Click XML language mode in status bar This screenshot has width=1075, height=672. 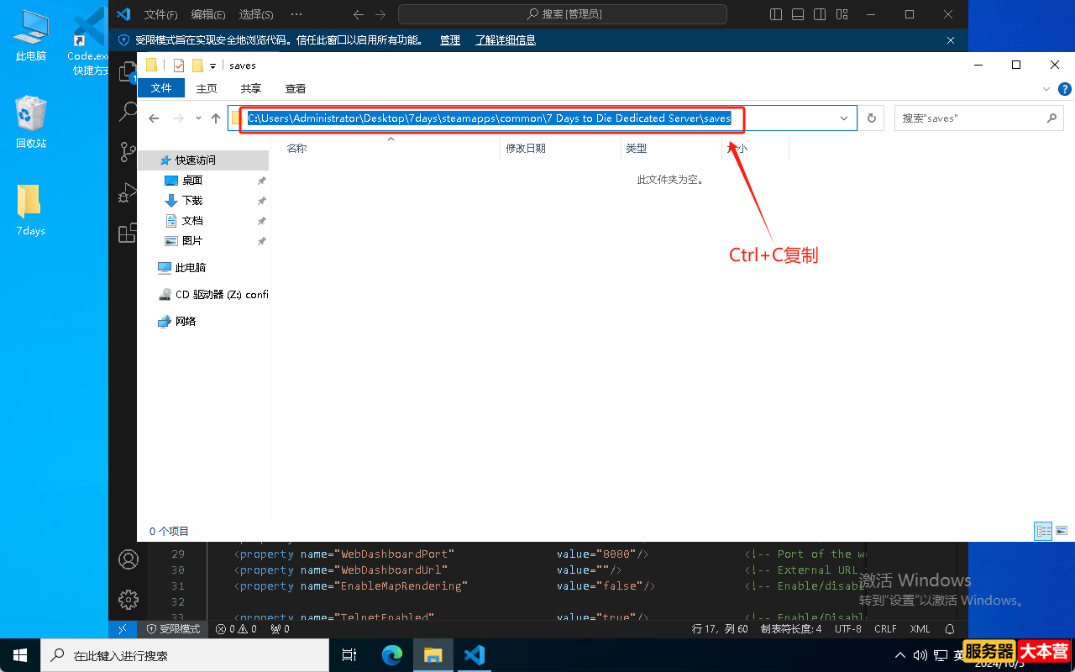coord(920,628)
